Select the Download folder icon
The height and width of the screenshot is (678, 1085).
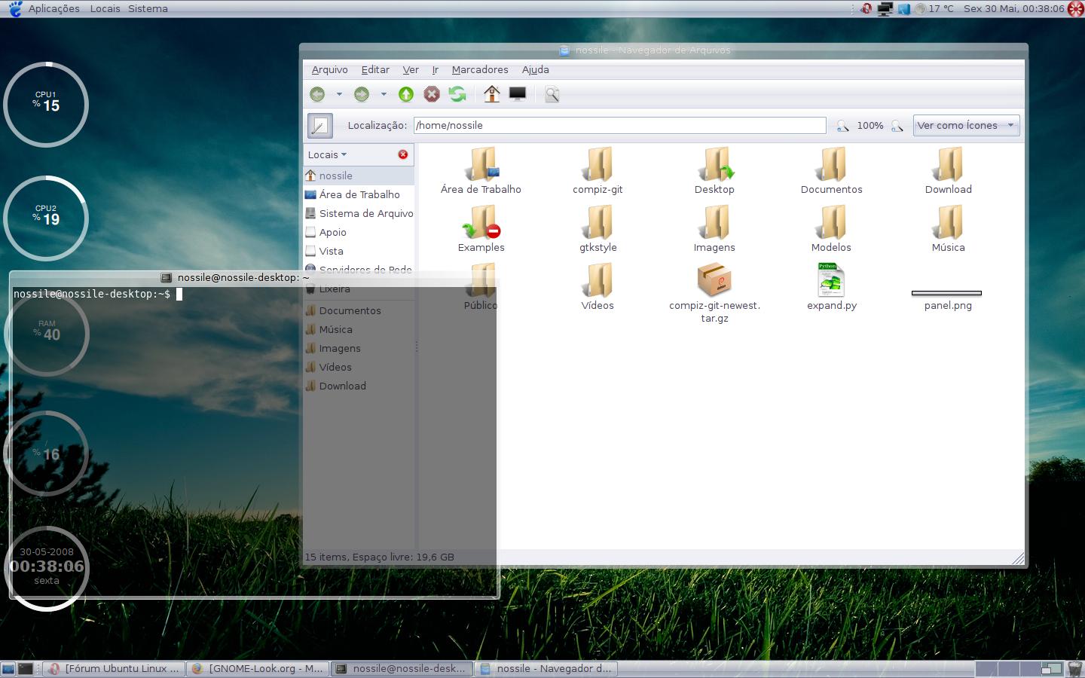[x=949, y=164]
